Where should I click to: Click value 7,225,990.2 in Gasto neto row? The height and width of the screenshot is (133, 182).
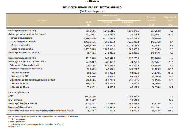[133, 42]
